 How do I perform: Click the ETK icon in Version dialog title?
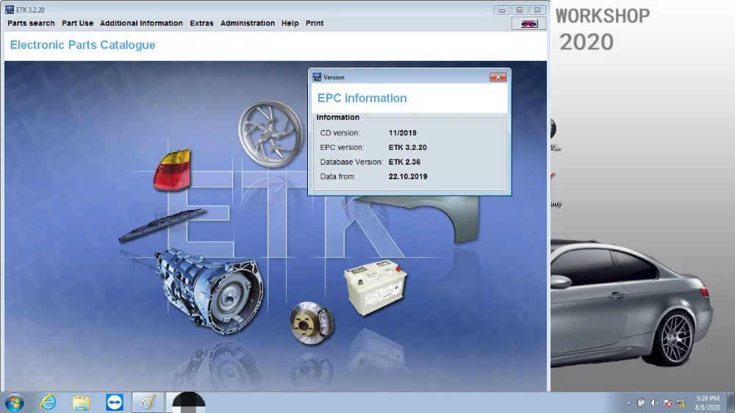point(317,77)
